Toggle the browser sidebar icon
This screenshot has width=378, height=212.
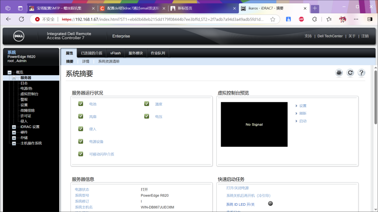[370, 19]
